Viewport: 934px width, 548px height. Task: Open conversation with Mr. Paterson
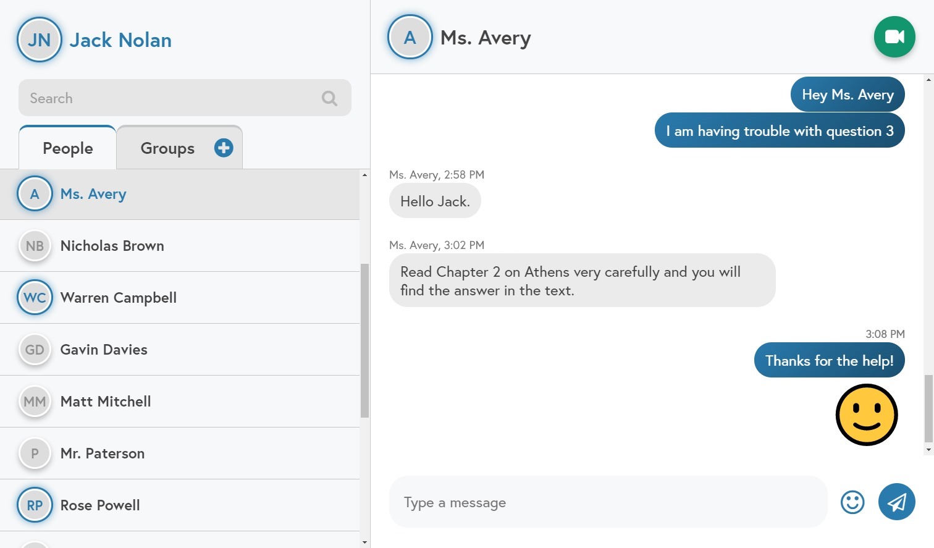(x=103, y=453)
